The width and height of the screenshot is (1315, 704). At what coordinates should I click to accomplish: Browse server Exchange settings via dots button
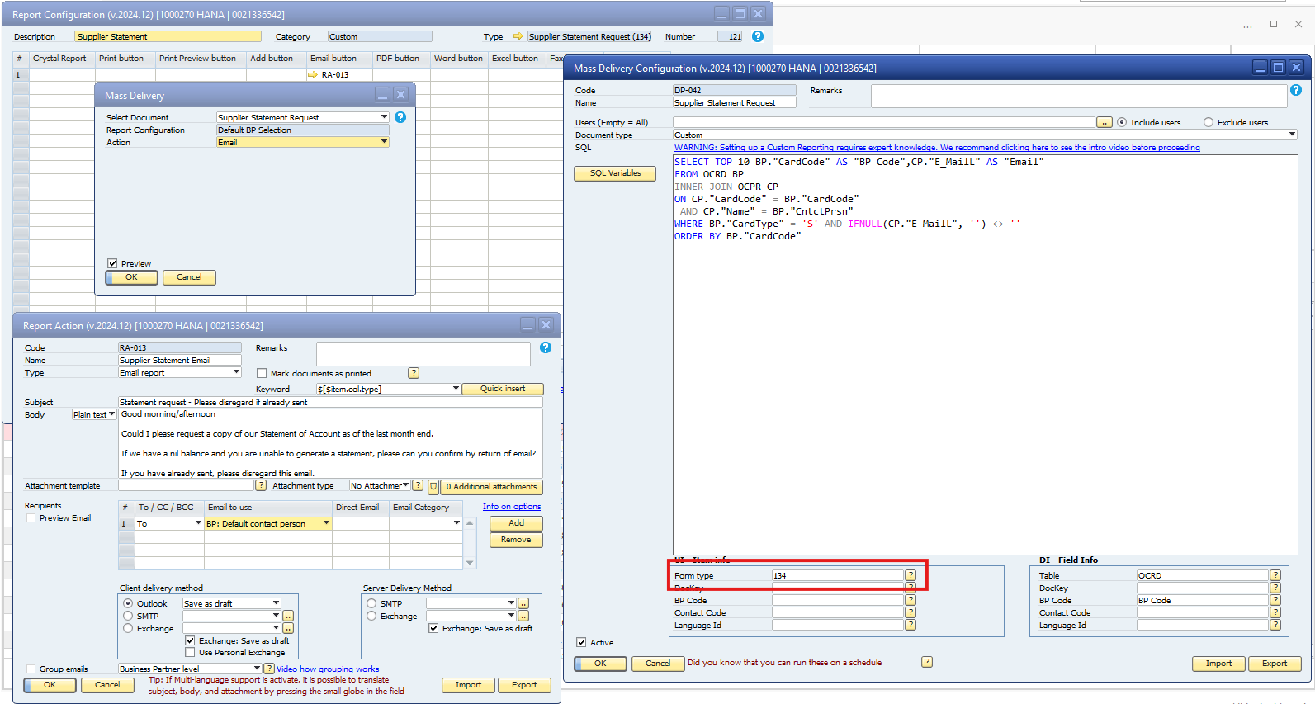click(x=523, y=616)
